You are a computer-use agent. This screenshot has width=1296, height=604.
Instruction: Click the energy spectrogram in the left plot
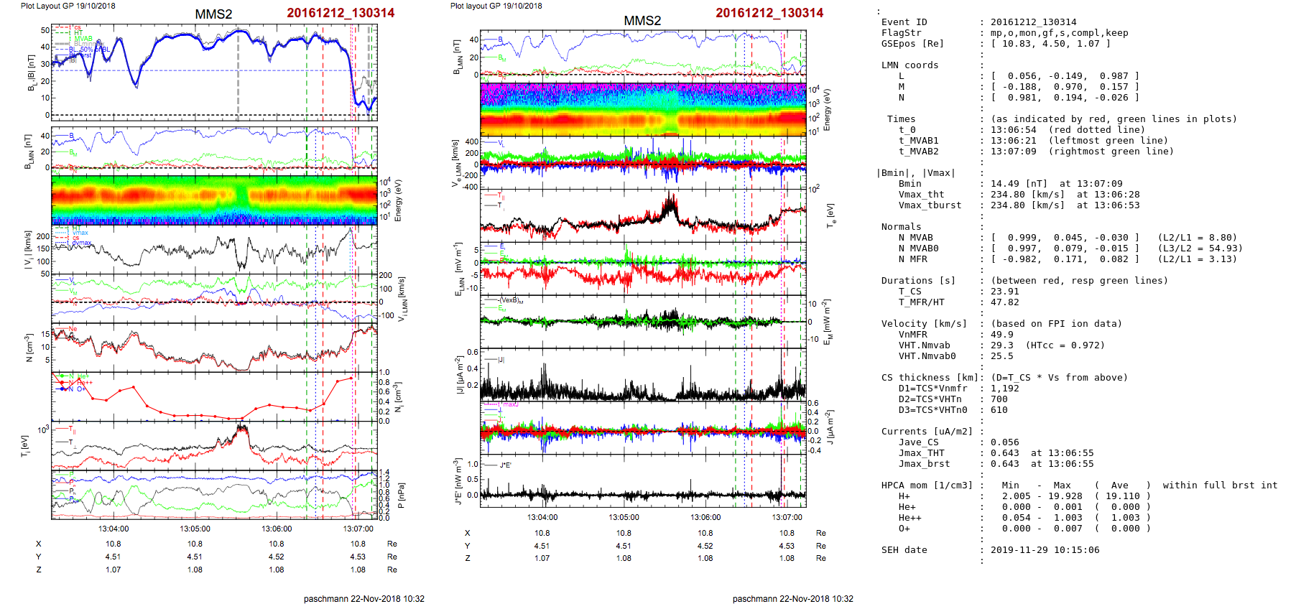point(214,200)
